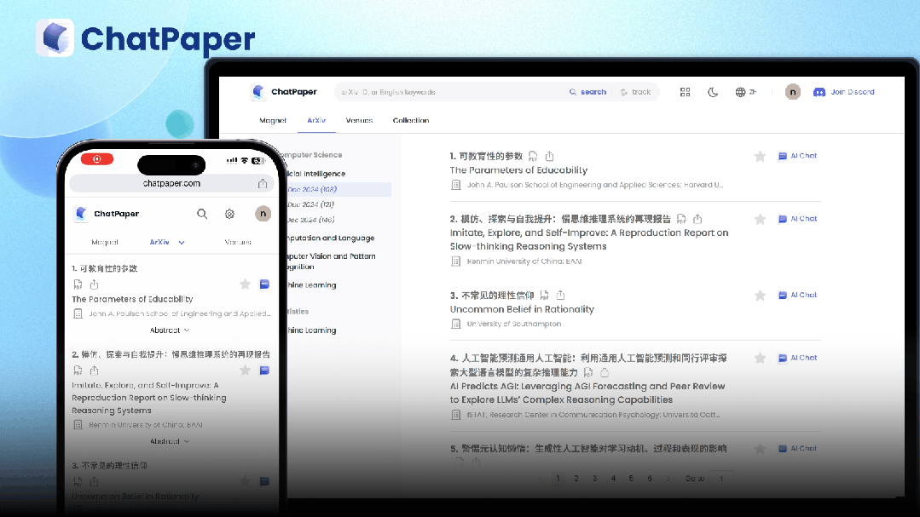Open the grid apps icon in desktop header
This screenshot has width=920, height=517.
(685, 92)
